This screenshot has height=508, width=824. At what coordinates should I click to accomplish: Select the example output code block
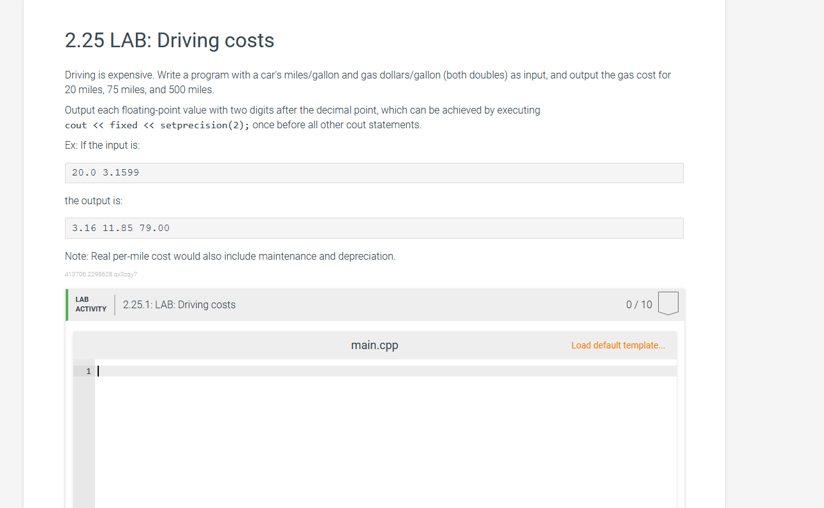pos(374,228)
